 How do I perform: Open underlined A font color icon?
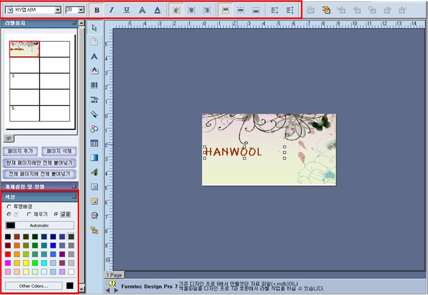point(157,10)
